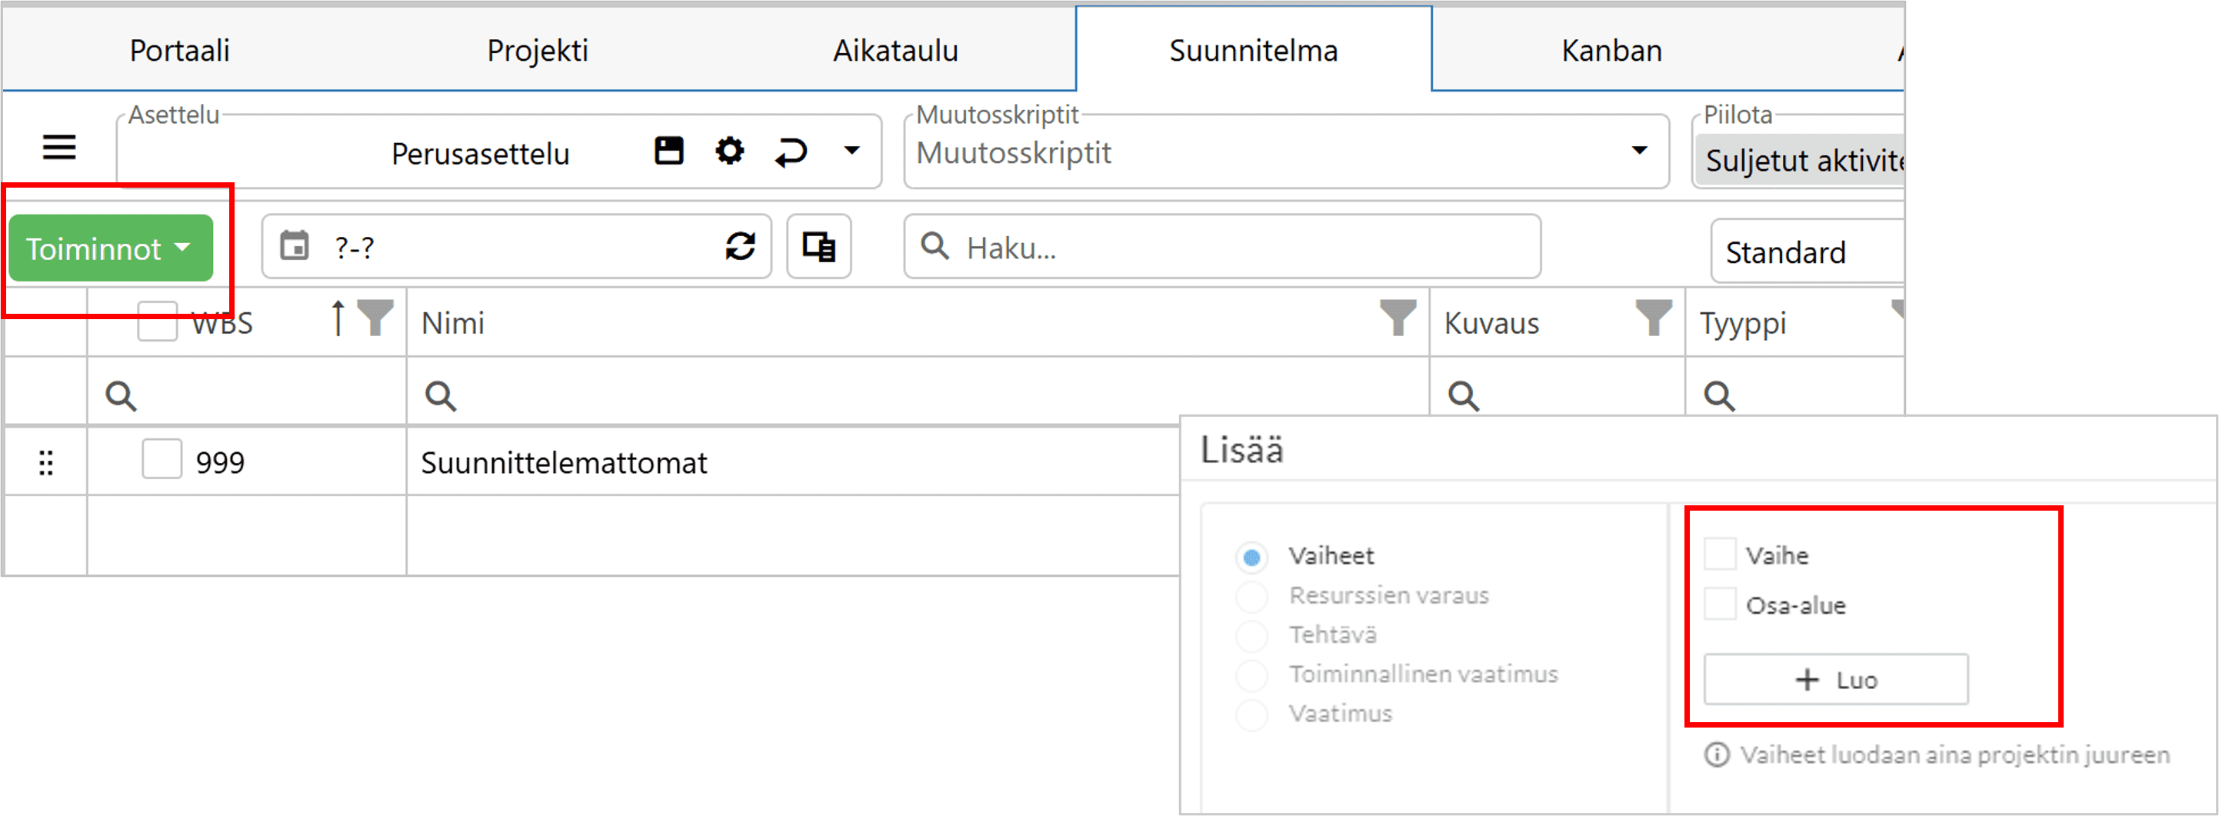The image size is (2219, 816).
Task: Open the Toiminnot dropdown menu
Action: tap(110, 248)
